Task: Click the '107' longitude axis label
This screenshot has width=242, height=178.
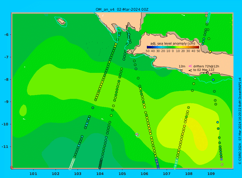Action: click(167, 174)
